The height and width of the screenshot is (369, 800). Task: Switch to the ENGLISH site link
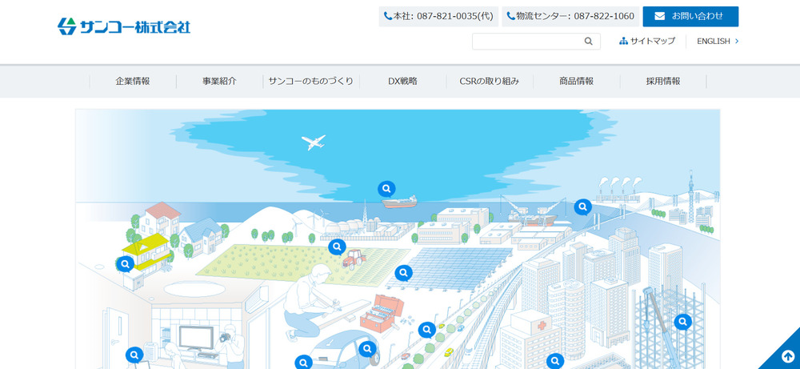pyautogui.click(x=718, y=42)
